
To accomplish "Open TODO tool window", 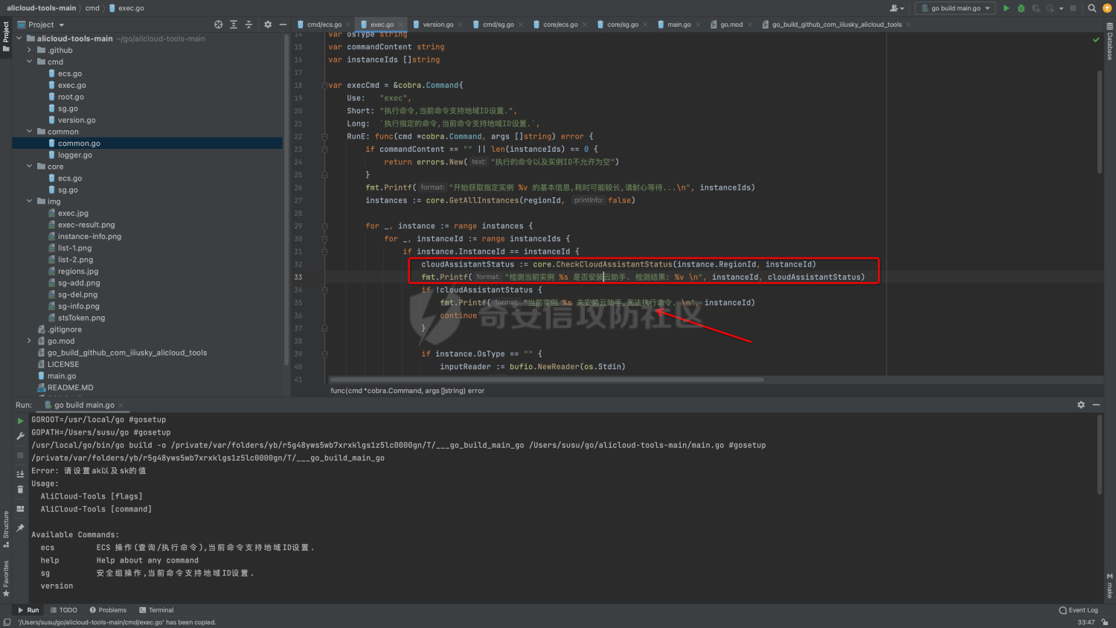I will click(64, 610).
